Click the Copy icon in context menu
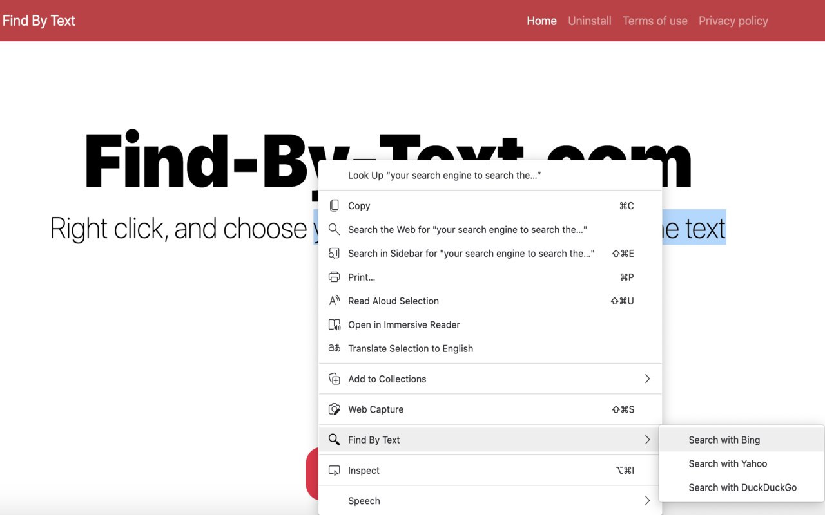Screen dimensions: 825x515 coord(334,206)
